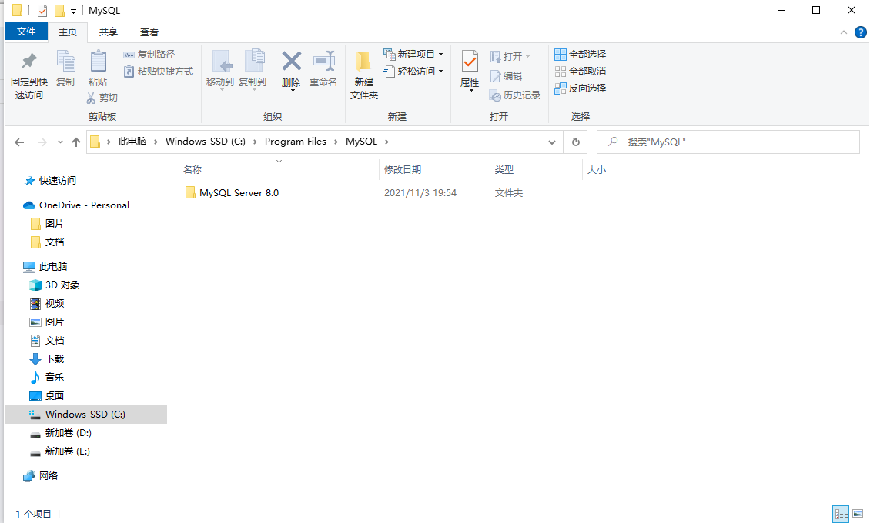Click the Paste (粘贴) clipboard icon

click(99, 62)
